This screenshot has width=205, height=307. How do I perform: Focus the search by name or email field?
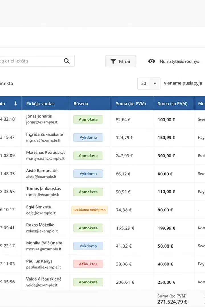click(x=37, y=61)
